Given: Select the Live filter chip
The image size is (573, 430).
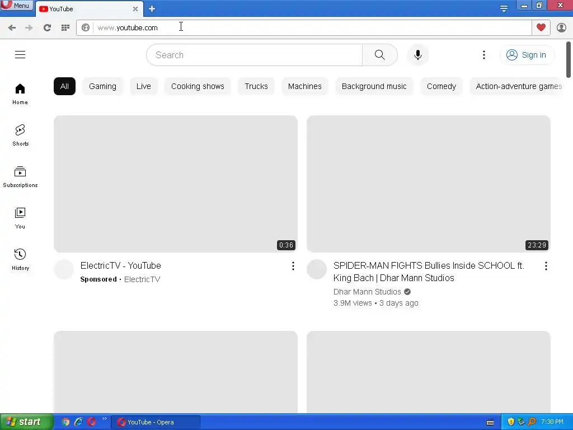Looking at the screenshot, I should [144, 86].
